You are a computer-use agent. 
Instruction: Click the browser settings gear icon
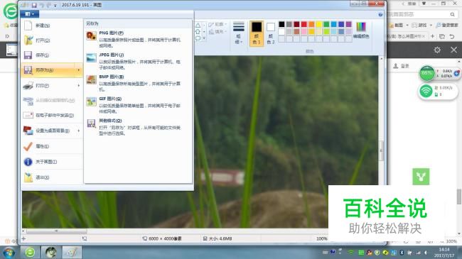tap(437, 50)
